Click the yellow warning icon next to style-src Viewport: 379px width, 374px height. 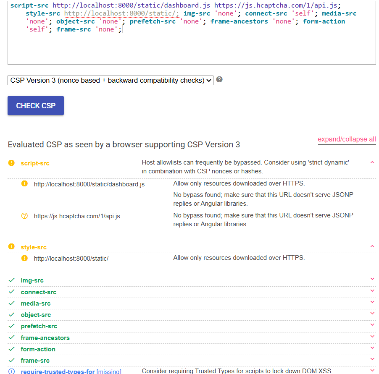(11, 247)
